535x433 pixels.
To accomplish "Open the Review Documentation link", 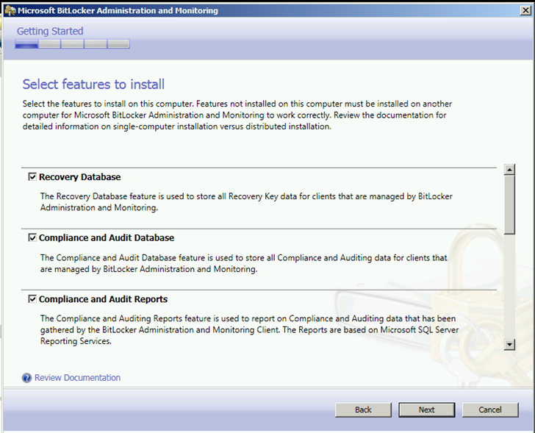I will [77, 378].
